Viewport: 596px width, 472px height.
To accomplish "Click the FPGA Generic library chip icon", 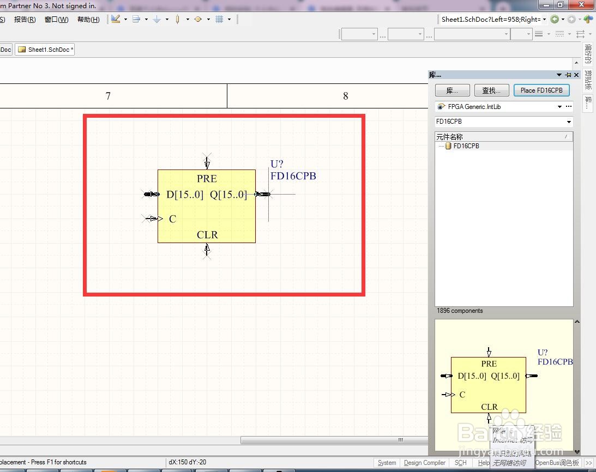I will coord(441,107).
